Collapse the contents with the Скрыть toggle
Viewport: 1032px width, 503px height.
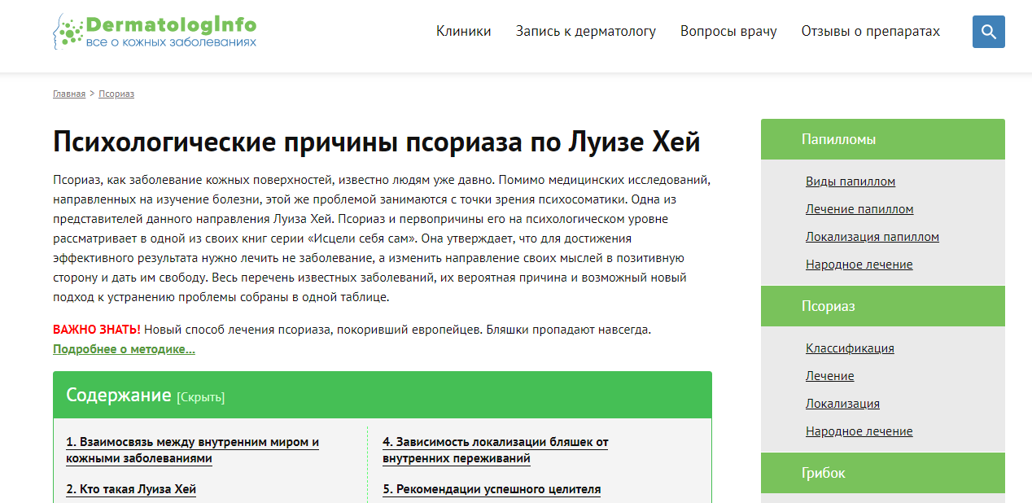201,397
